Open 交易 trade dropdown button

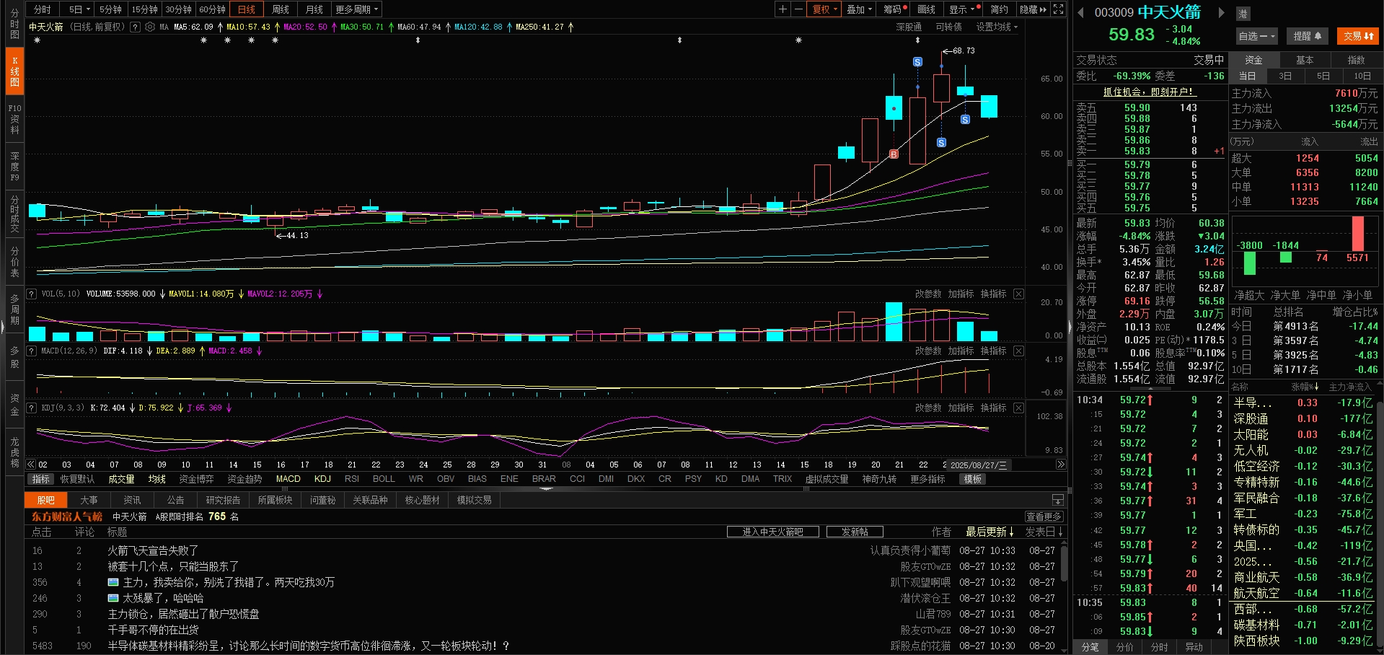pos(1358,35)
